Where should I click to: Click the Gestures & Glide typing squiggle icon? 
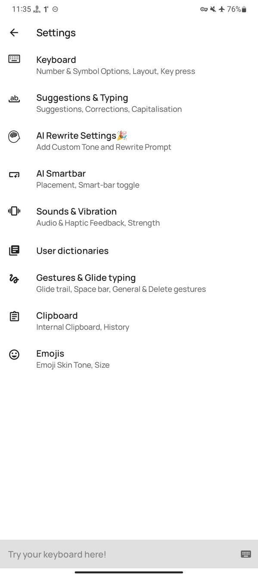point(14,278)
